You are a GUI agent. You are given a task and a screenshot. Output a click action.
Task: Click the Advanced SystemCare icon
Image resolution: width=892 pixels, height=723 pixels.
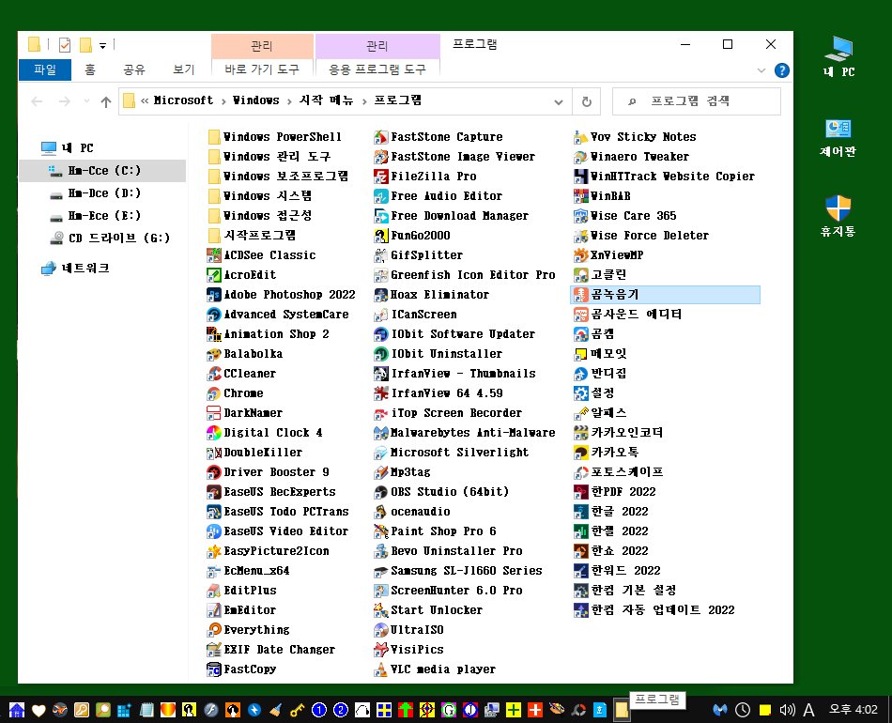[214, 315]
